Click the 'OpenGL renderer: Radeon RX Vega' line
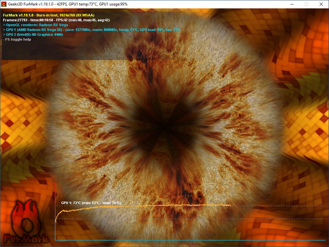 pos(35,25)
